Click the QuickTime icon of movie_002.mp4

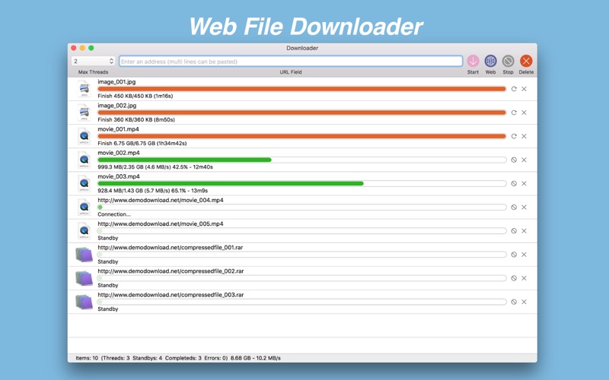click(84, 160)
